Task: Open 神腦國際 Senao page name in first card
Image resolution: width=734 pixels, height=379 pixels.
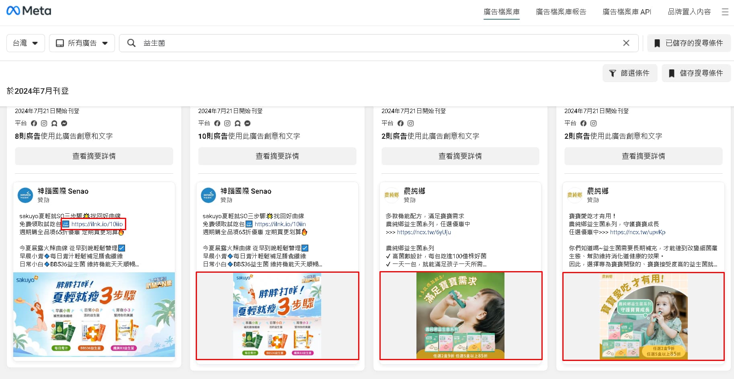Action: coord(63,191)
